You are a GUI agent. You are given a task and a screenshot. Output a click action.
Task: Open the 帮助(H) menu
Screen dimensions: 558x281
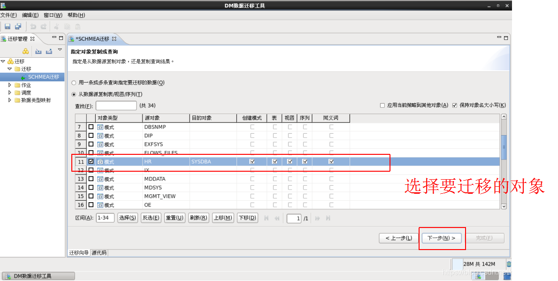pyautogui.click(x=76, y=15)
